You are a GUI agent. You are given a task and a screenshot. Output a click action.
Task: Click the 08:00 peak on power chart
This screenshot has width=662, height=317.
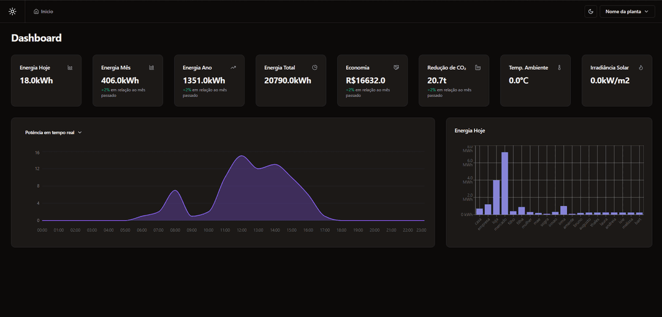point(175,190)
